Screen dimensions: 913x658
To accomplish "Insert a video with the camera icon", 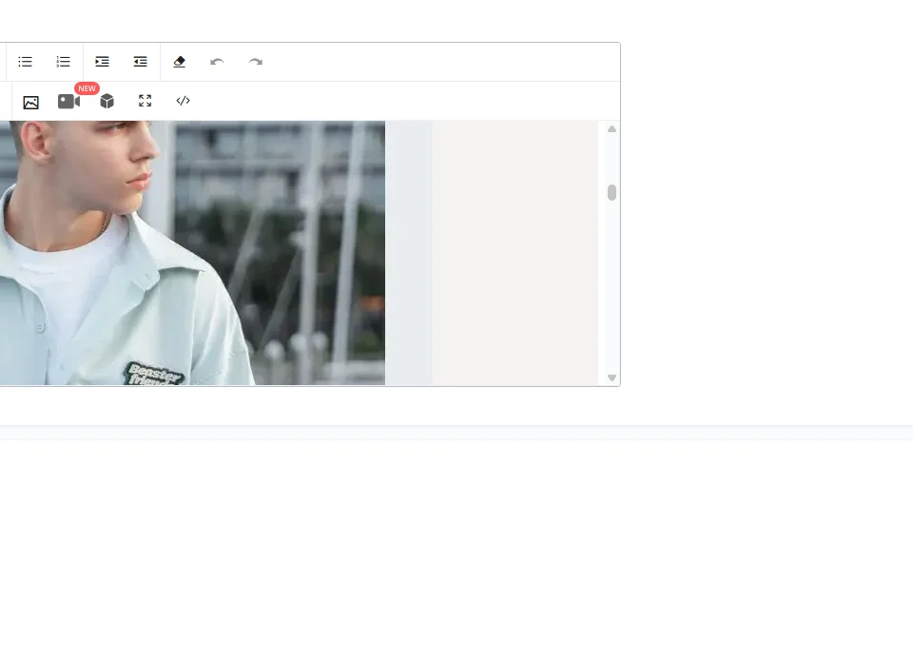I will pyautogui.click(x=68, y=102).
